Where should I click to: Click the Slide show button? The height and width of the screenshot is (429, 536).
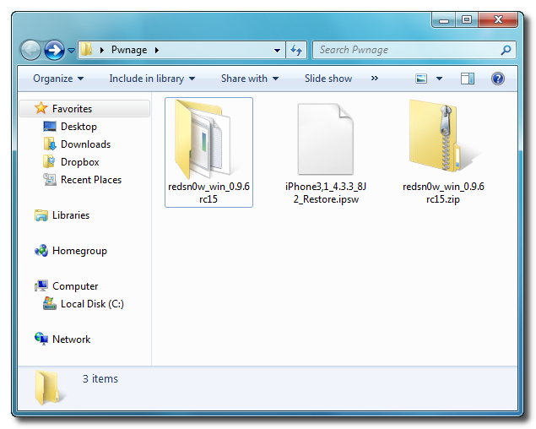(x=328, y=79)
